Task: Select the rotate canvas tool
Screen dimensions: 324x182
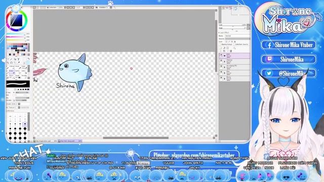Action: [11, 63]
